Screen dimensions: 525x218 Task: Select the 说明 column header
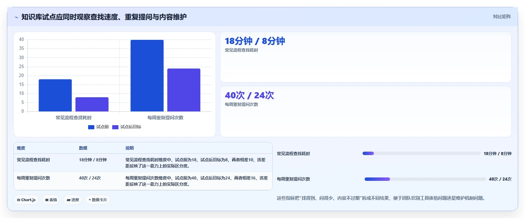pyautogui.click(x=129, y=148)
